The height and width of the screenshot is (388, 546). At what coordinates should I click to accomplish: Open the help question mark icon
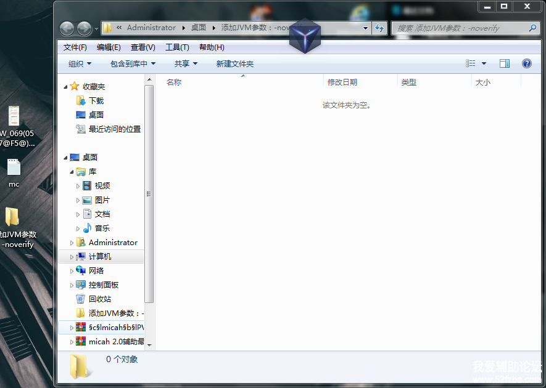pyautogui.click(x=526, y=63)
